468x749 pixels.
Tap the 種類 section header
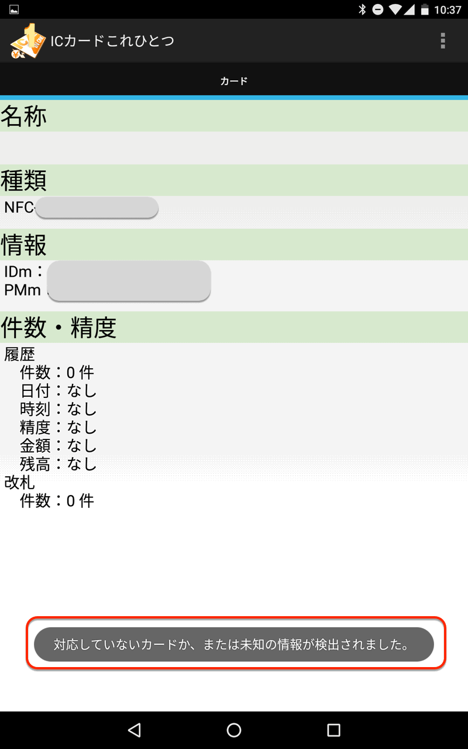[x=23, y=181]
